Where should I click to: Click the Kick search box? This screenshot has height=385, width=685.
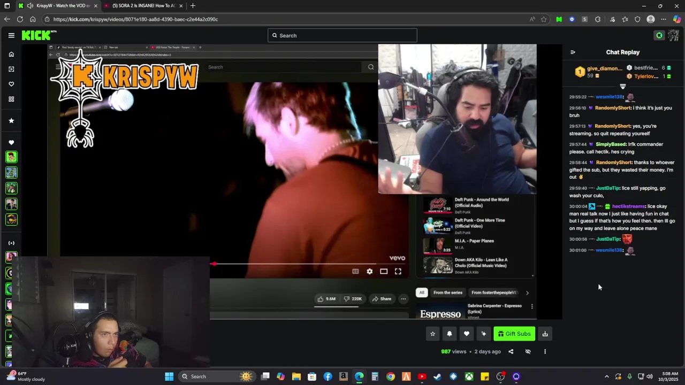pyautogui.click(x=342, y=35)
